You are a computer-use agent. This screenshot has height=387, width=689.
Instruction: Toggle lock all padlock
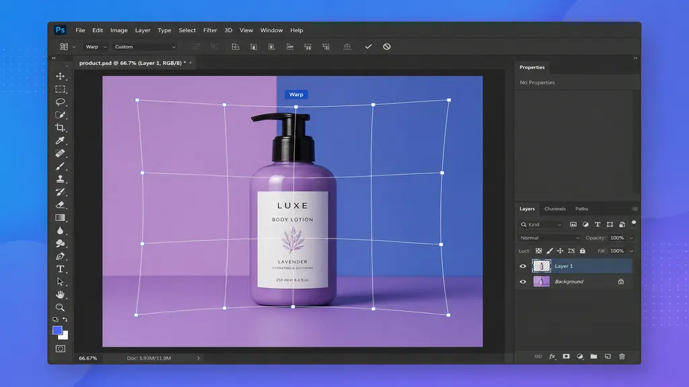point(582,251)
